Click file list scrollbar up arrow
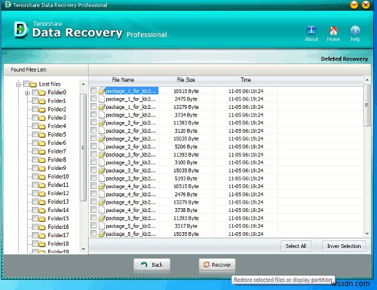Image resolution: width=377 pixels, height=290 pixels. pyautogui.click(x=367, y=80)
